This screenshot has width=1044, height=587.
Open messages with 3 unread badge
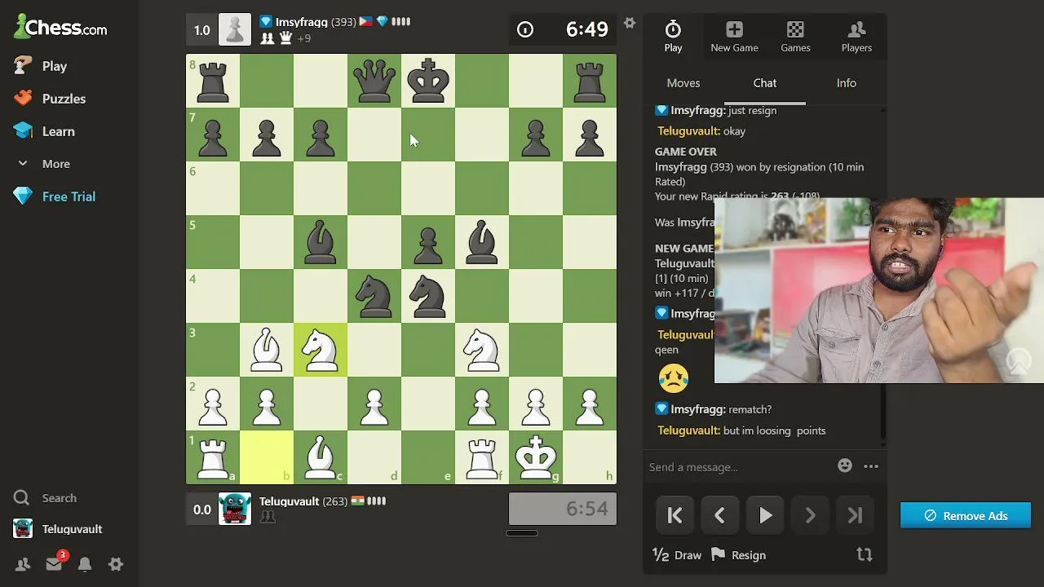54,563
